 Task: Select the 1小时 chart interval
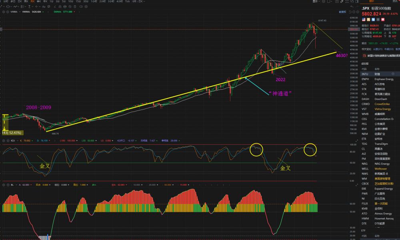[x=94, y=2]
